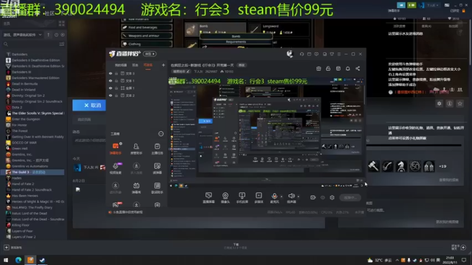Toggle lock on 文本 3 source
This screenshot has height=265, width=472.
pyautogui.click(x=116, y=73)
